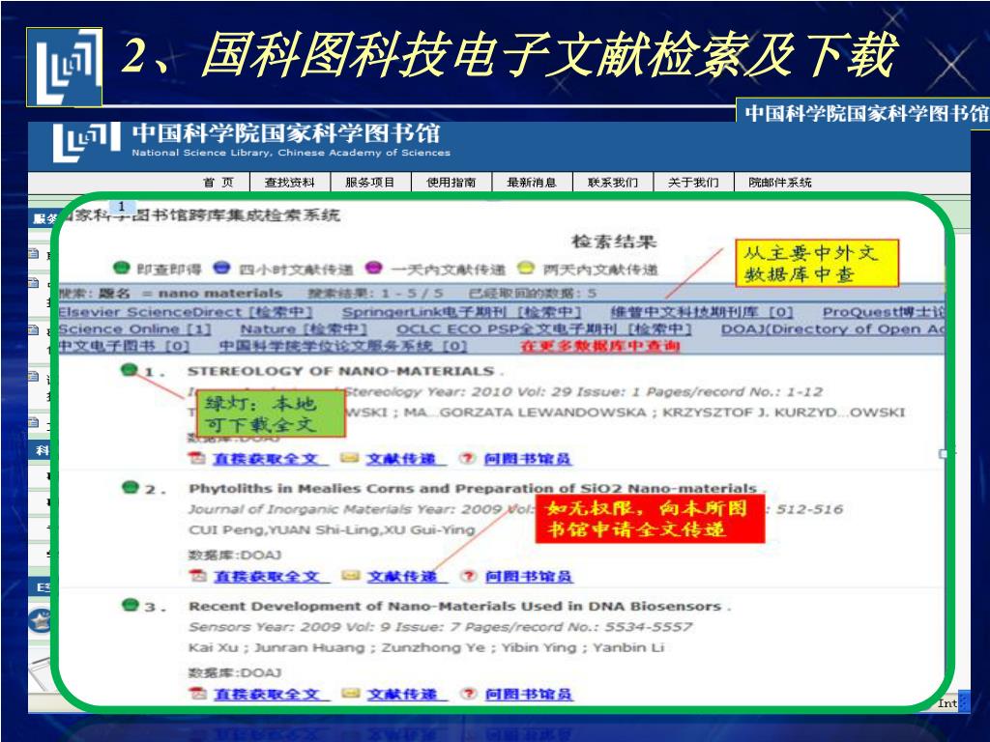
Task: Open the Science Online [1] database link
Action: pyautogui.click(x=134, y=328)
